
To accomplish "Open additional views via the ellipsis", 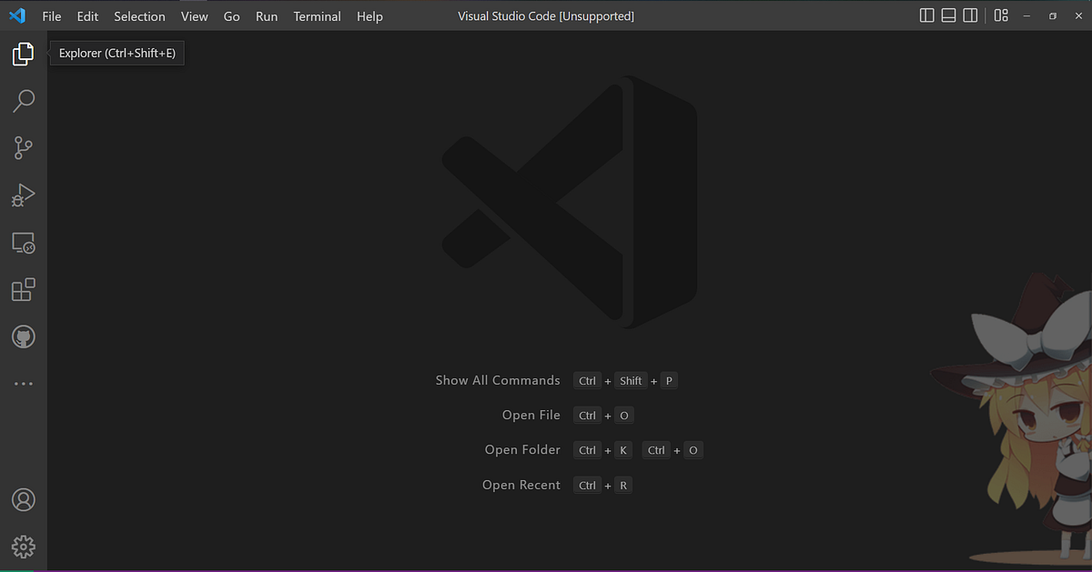I will (23, 383).
